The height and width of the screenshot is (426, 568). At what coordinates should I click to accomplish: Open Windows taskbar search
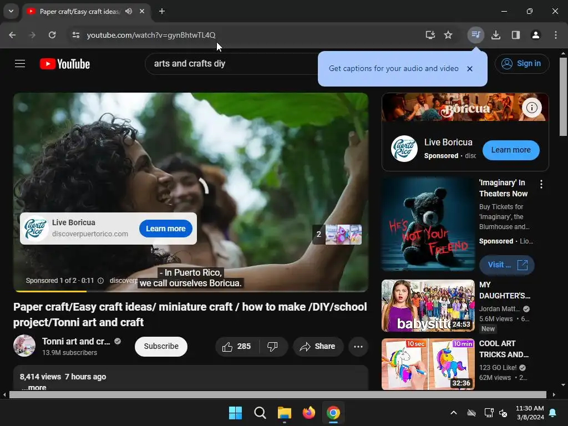pos(260,413)
